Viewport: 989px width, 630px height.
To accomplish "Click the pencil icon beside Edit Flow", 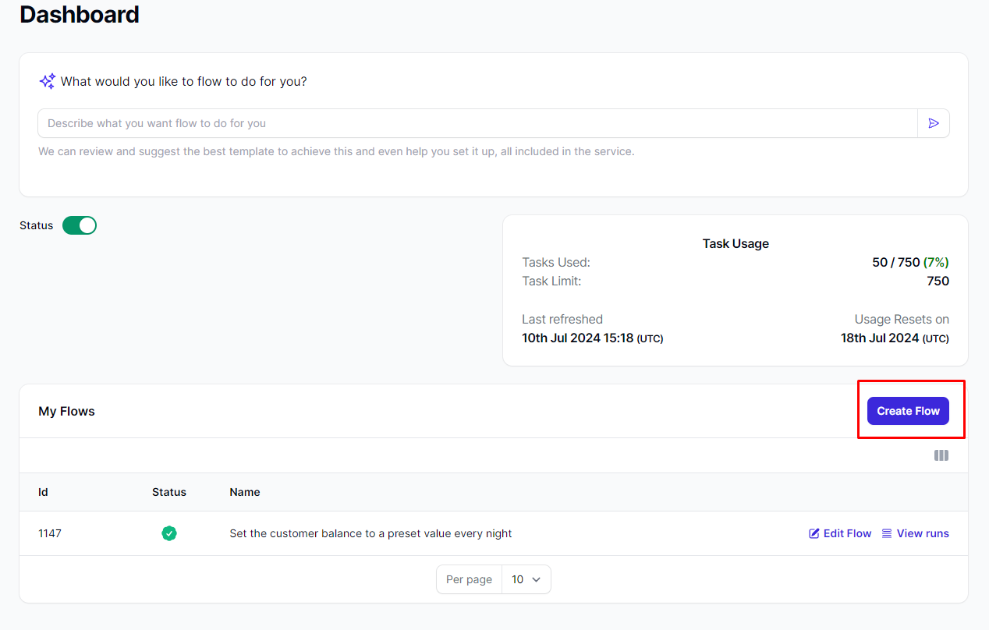I will tap(814, 533).
